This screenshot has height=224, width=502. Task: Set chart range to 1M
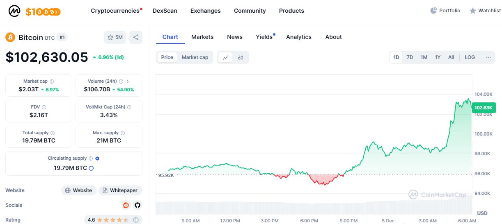[424, 57]
